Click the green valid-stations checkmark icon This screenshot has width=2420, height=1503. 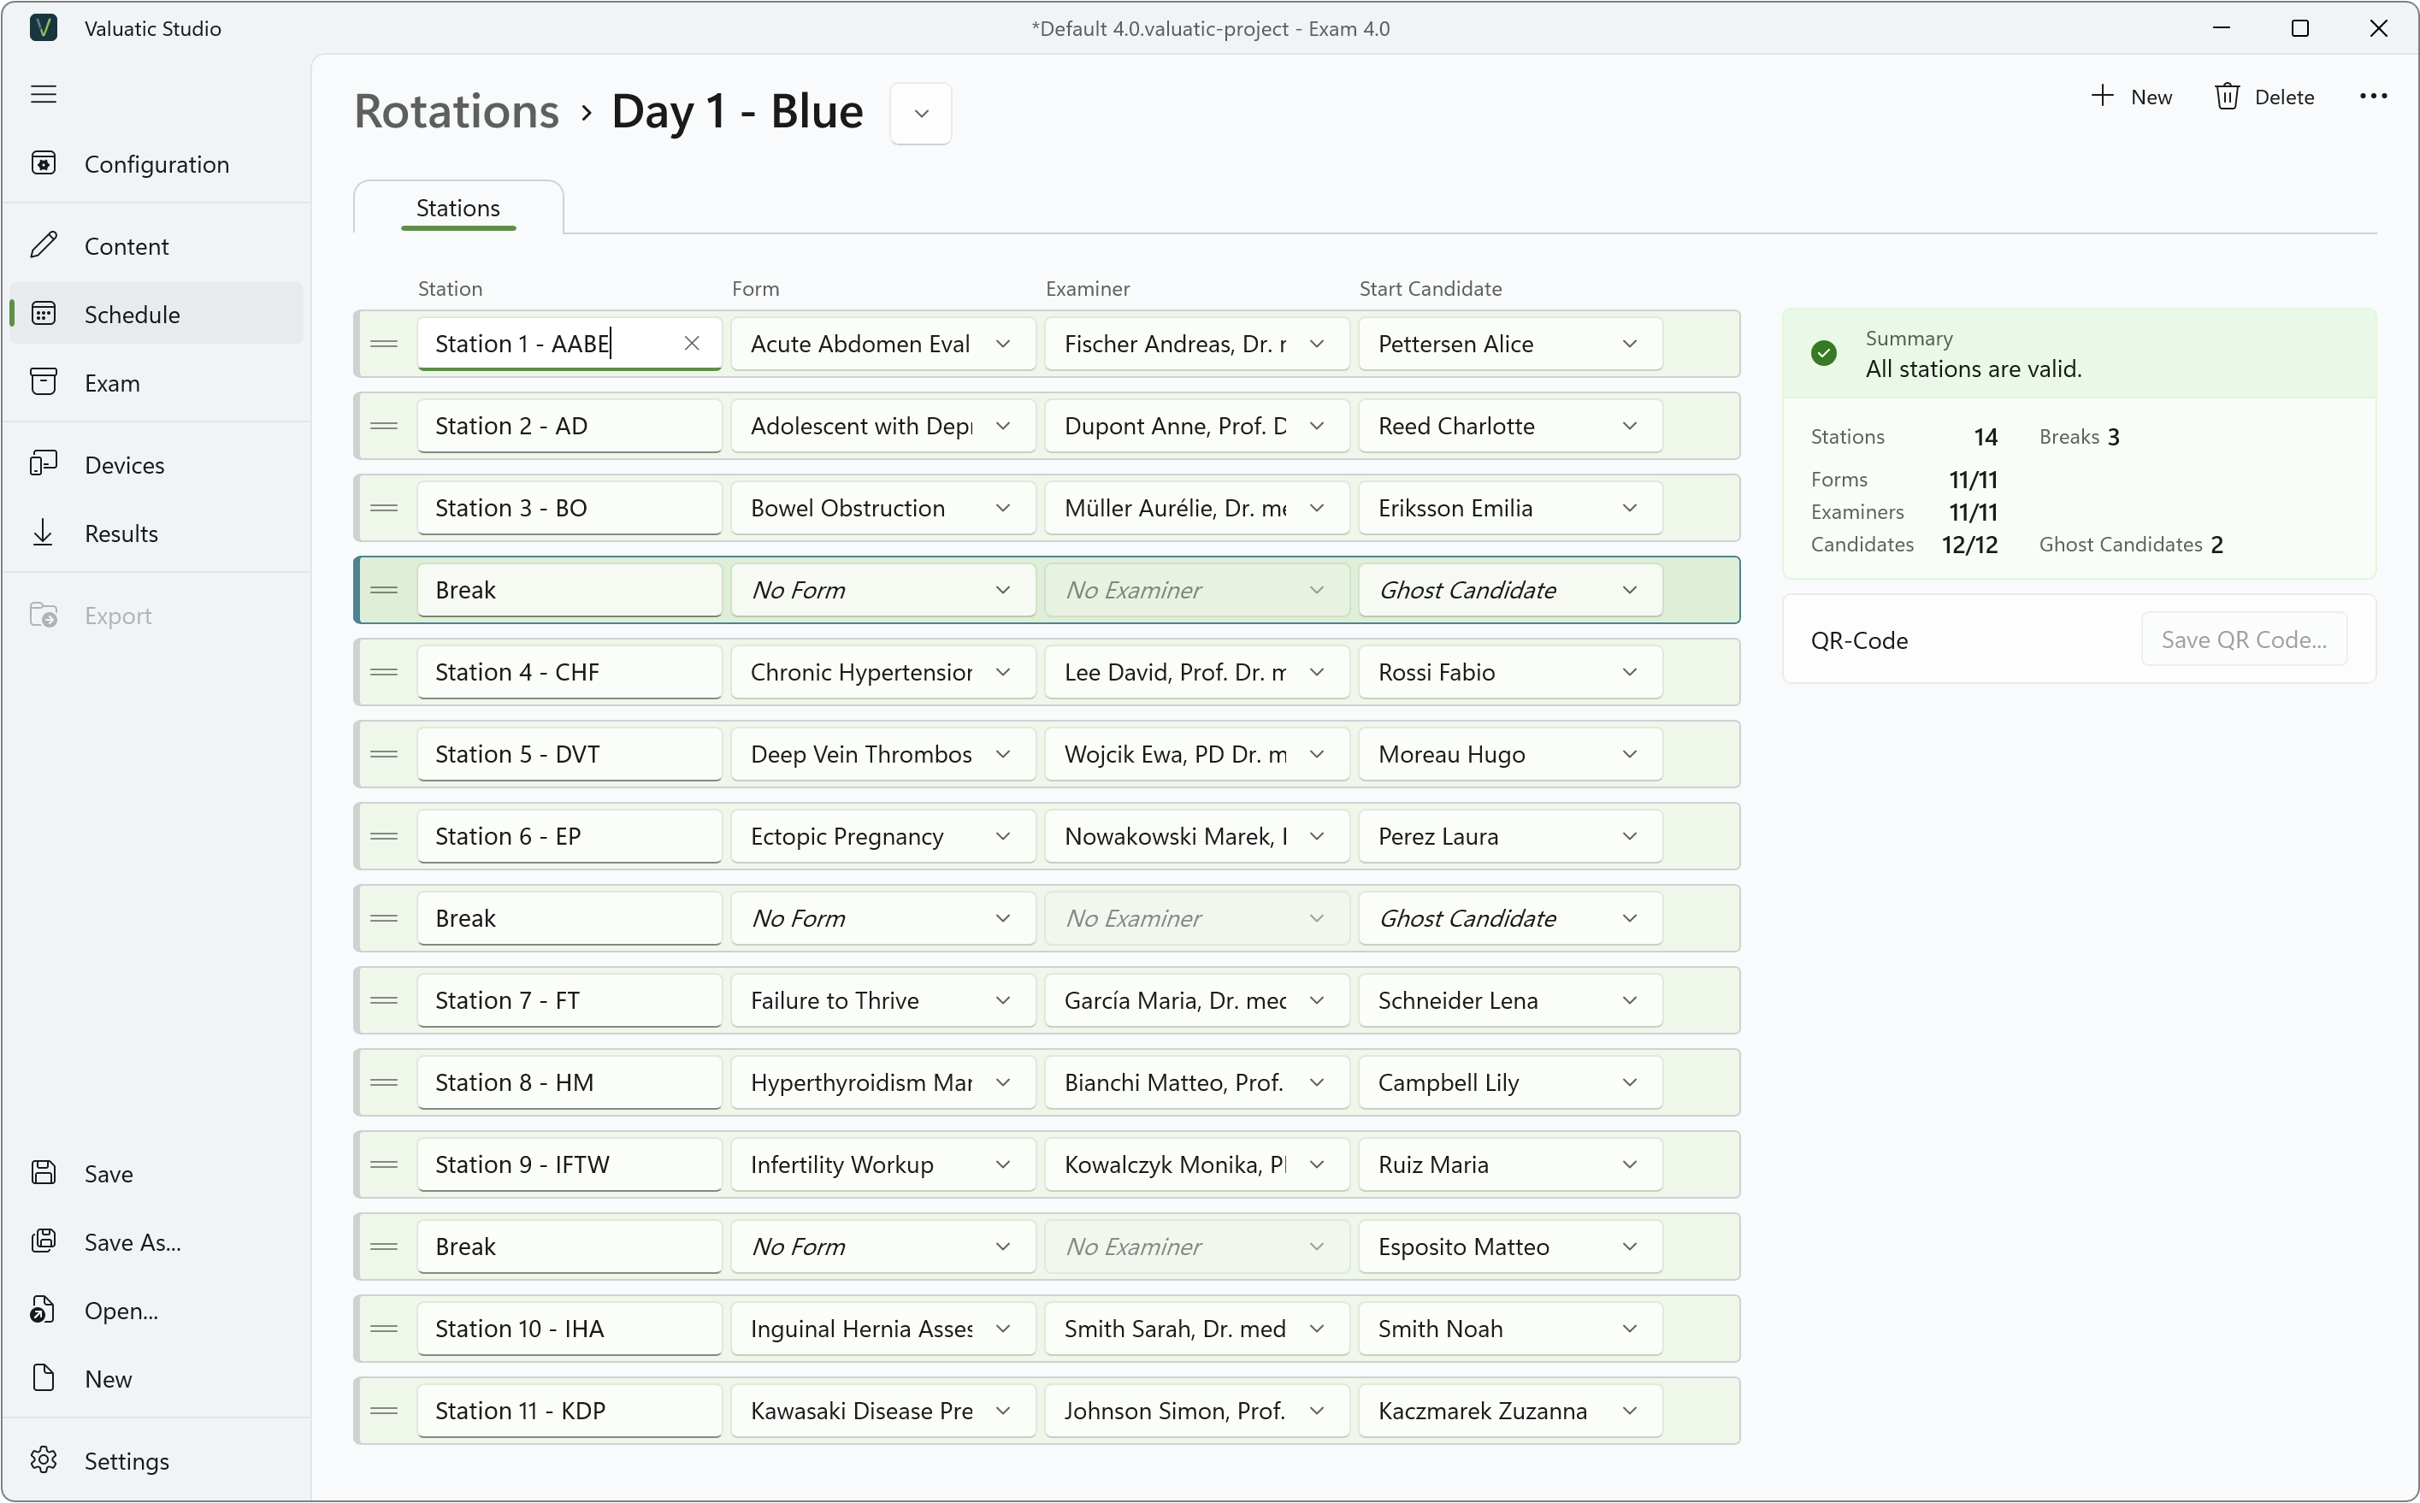[1823, 353]
